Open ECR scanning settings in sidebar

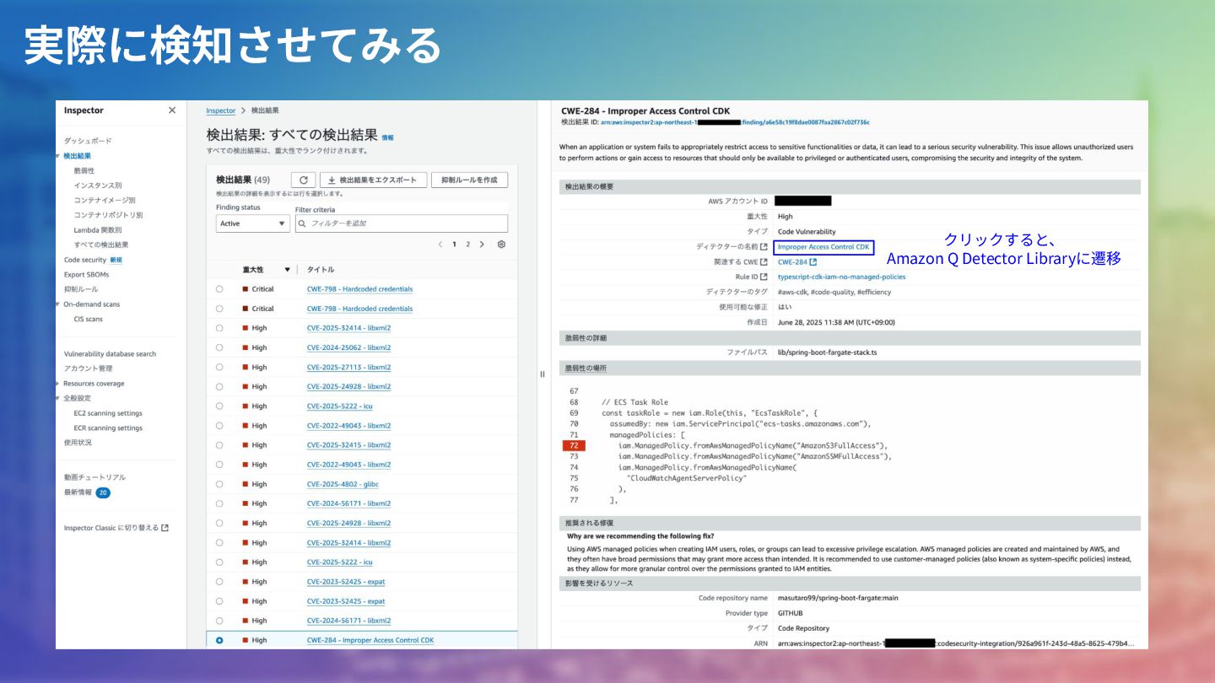click(x=108, y=428)
